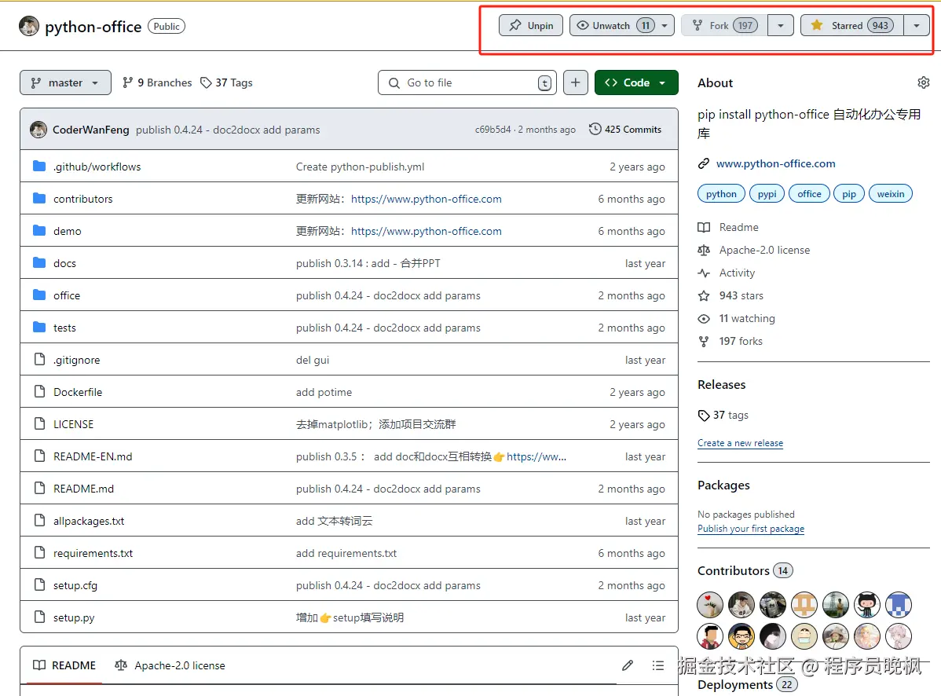Click Create a new release
Viewport: 941px width, 696px height.
740,443
